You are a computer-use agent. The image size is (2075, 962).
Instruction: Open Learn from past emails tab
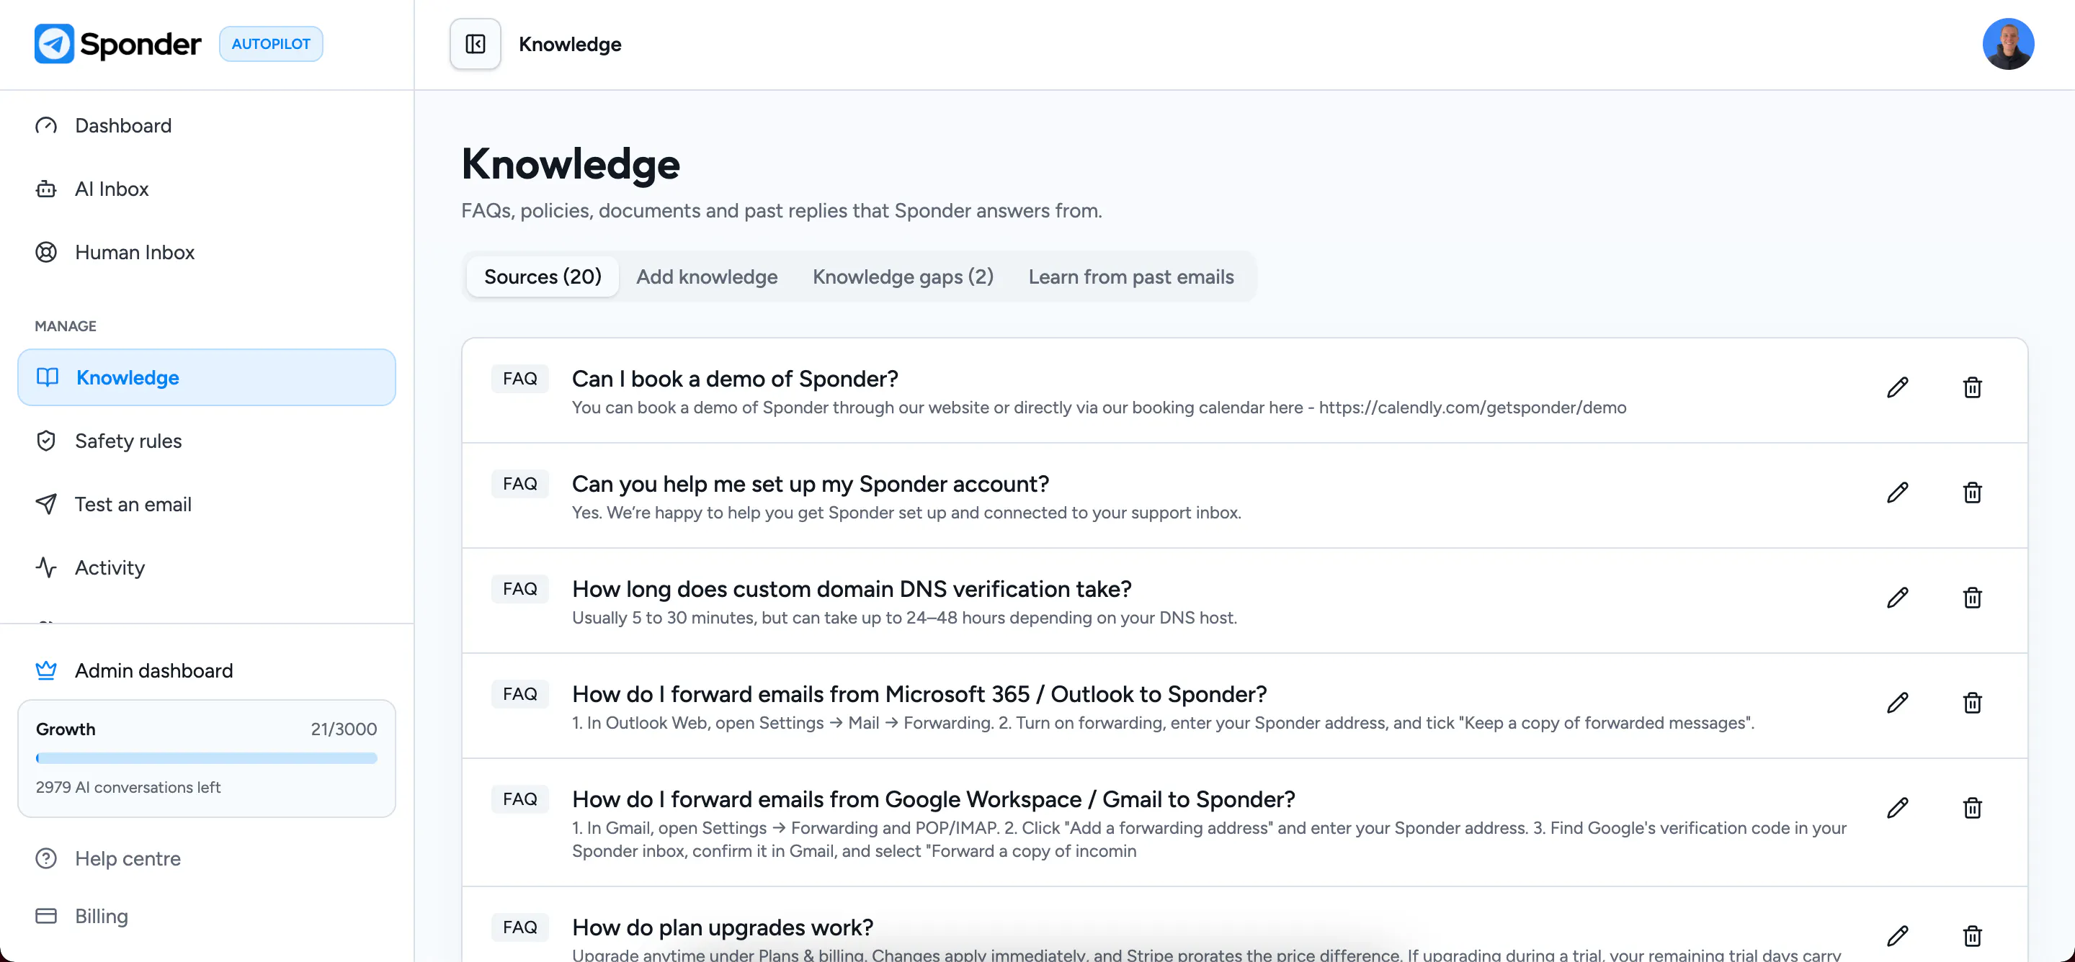(x=1130, y=277)
